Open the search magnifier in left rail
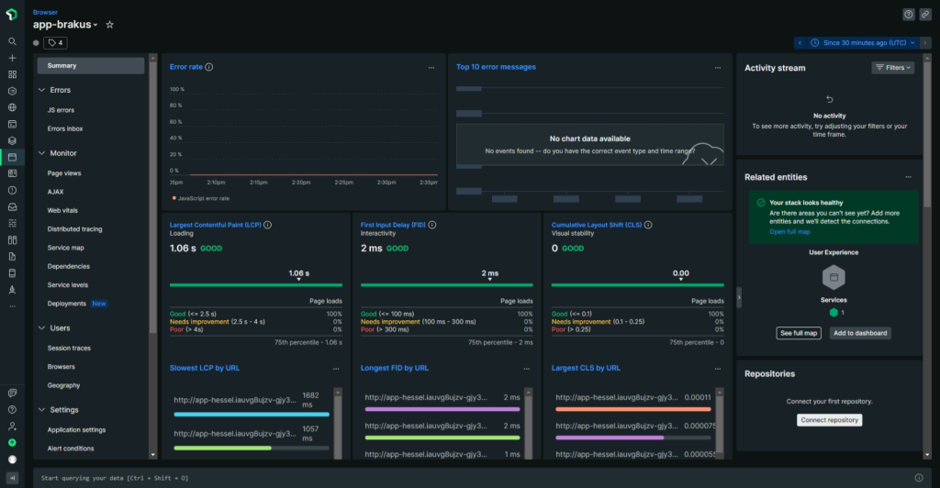Image resolution: width=940 pixels, height=488 pixels. (12, 41)
